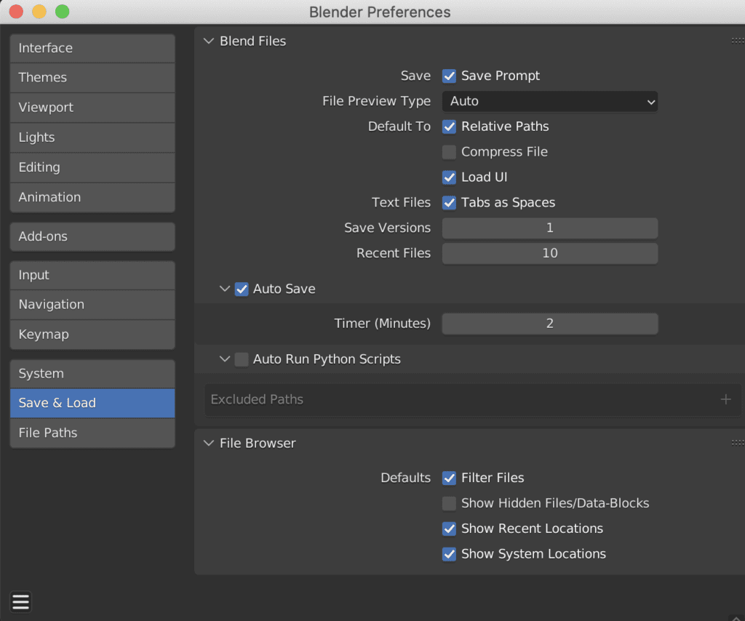This screenshot has width=745, height=621.
Task: Open the Themes preferences section
Action: tap(92, 77)
